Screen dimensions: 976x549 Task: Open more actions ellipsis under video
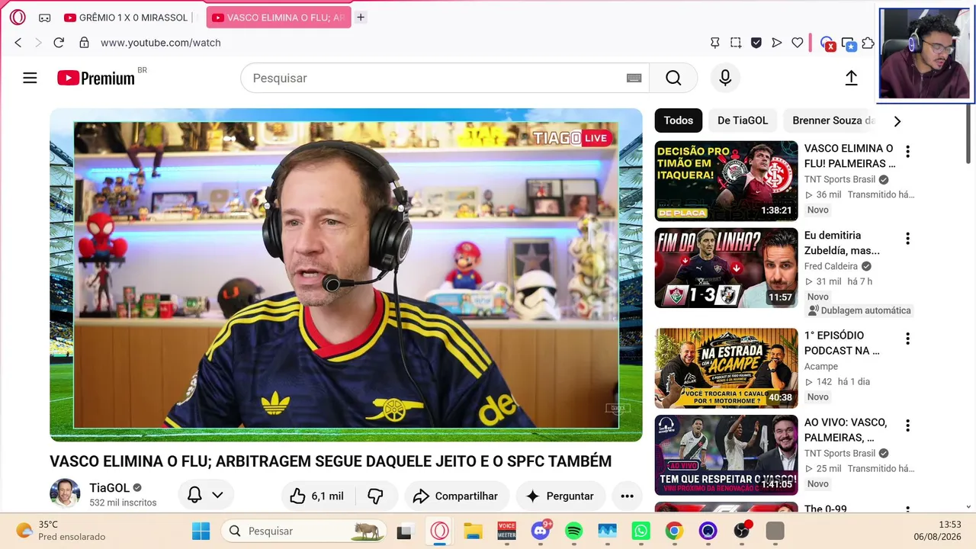tap(627, 496)
